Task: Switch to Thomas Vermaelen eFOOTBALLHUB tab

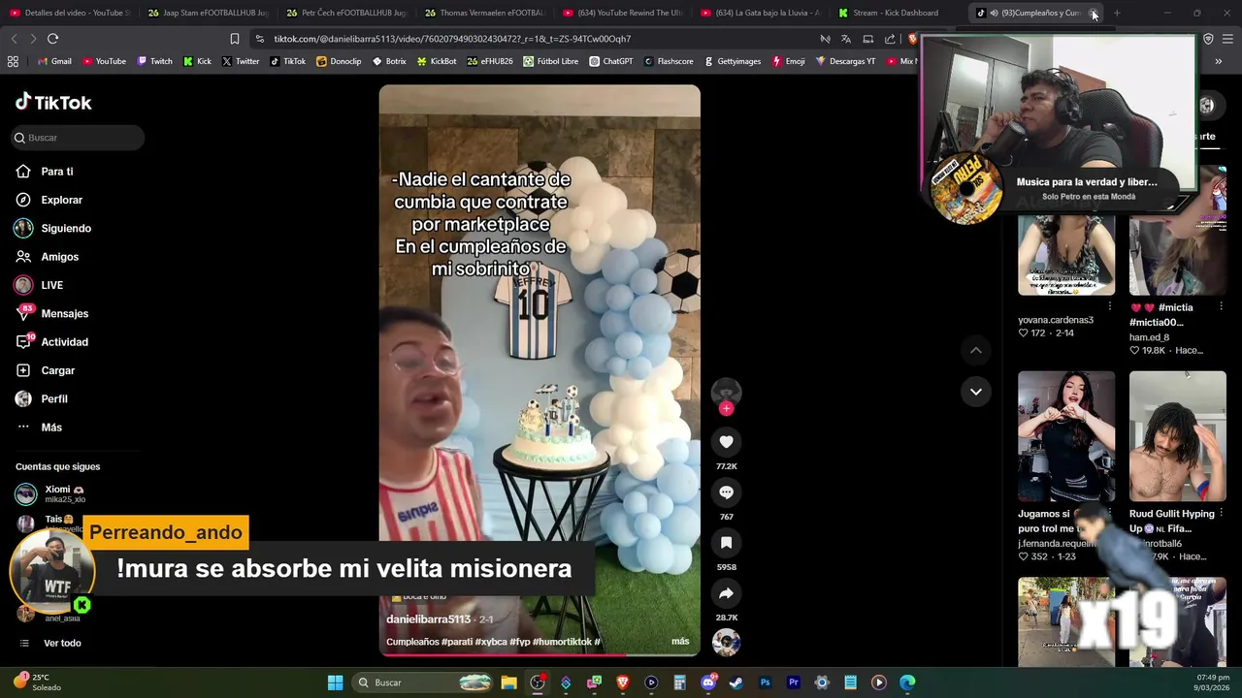Action: [485, 13]
